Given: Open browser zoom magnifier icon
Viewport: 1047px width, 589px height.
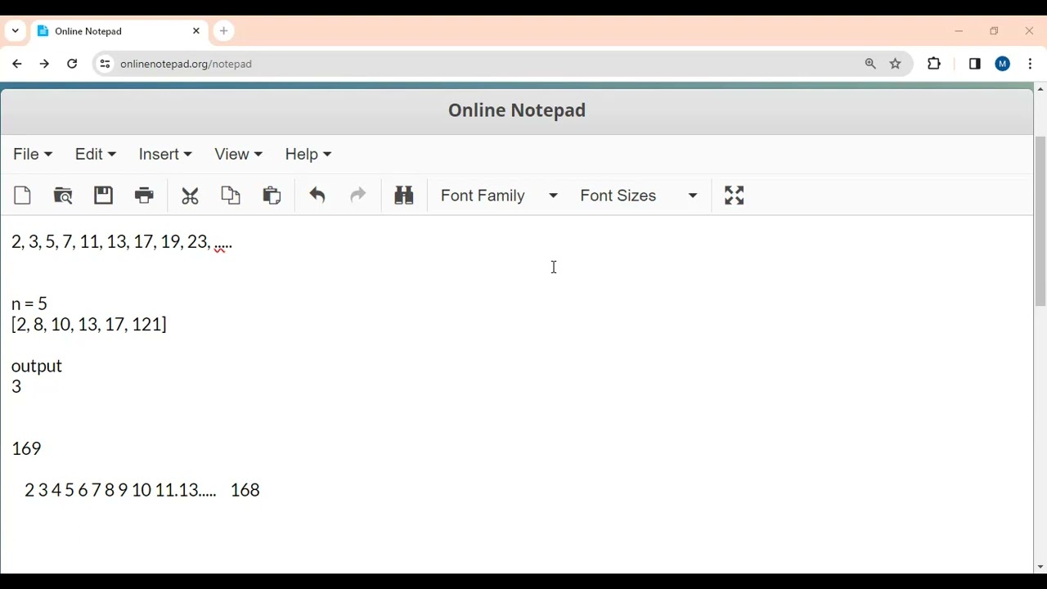Looking at the screenshot, I should pos(870,64).
